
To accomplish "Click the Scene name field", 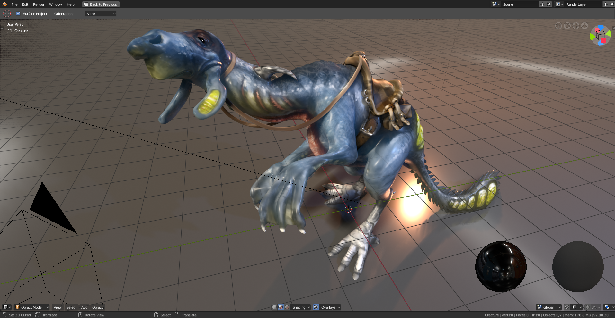I will coord(520,4).
